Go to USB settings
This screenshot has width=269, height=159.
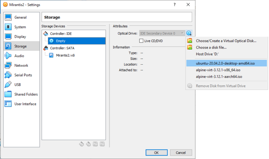18,85
